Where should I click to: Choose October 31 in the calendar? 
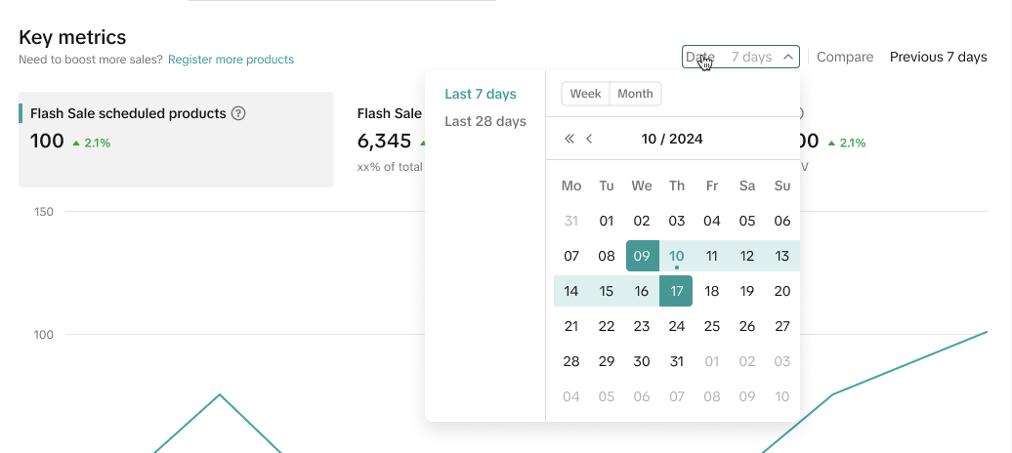point(677,361)
